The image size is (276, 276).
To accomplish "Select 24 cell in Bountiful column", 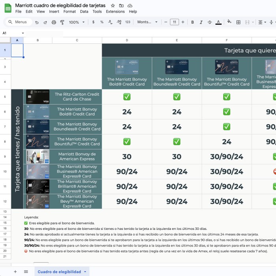I will coord(227,142).
